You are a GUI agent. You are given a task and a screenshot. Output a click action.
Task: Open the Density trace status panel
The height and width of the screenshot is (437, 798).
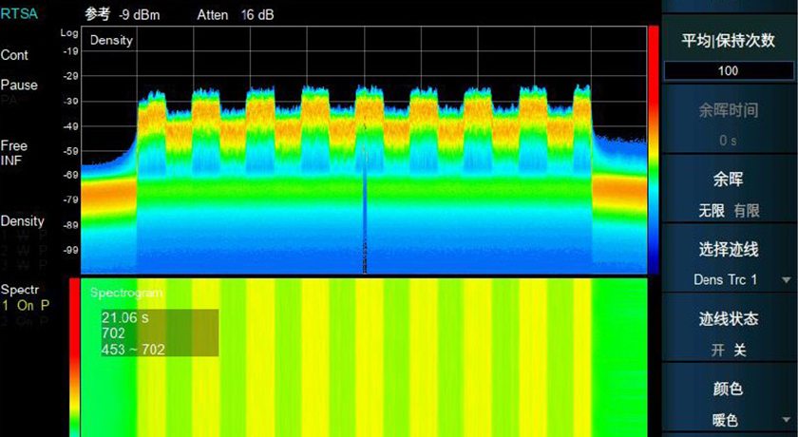(x=22, y=221)
